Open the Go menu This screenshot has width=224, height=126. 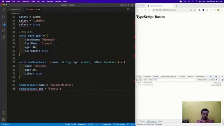(x=38, y=1)
